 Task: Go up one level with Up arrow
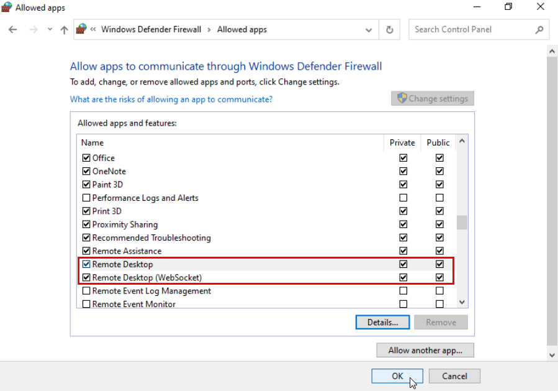[64, 30]
